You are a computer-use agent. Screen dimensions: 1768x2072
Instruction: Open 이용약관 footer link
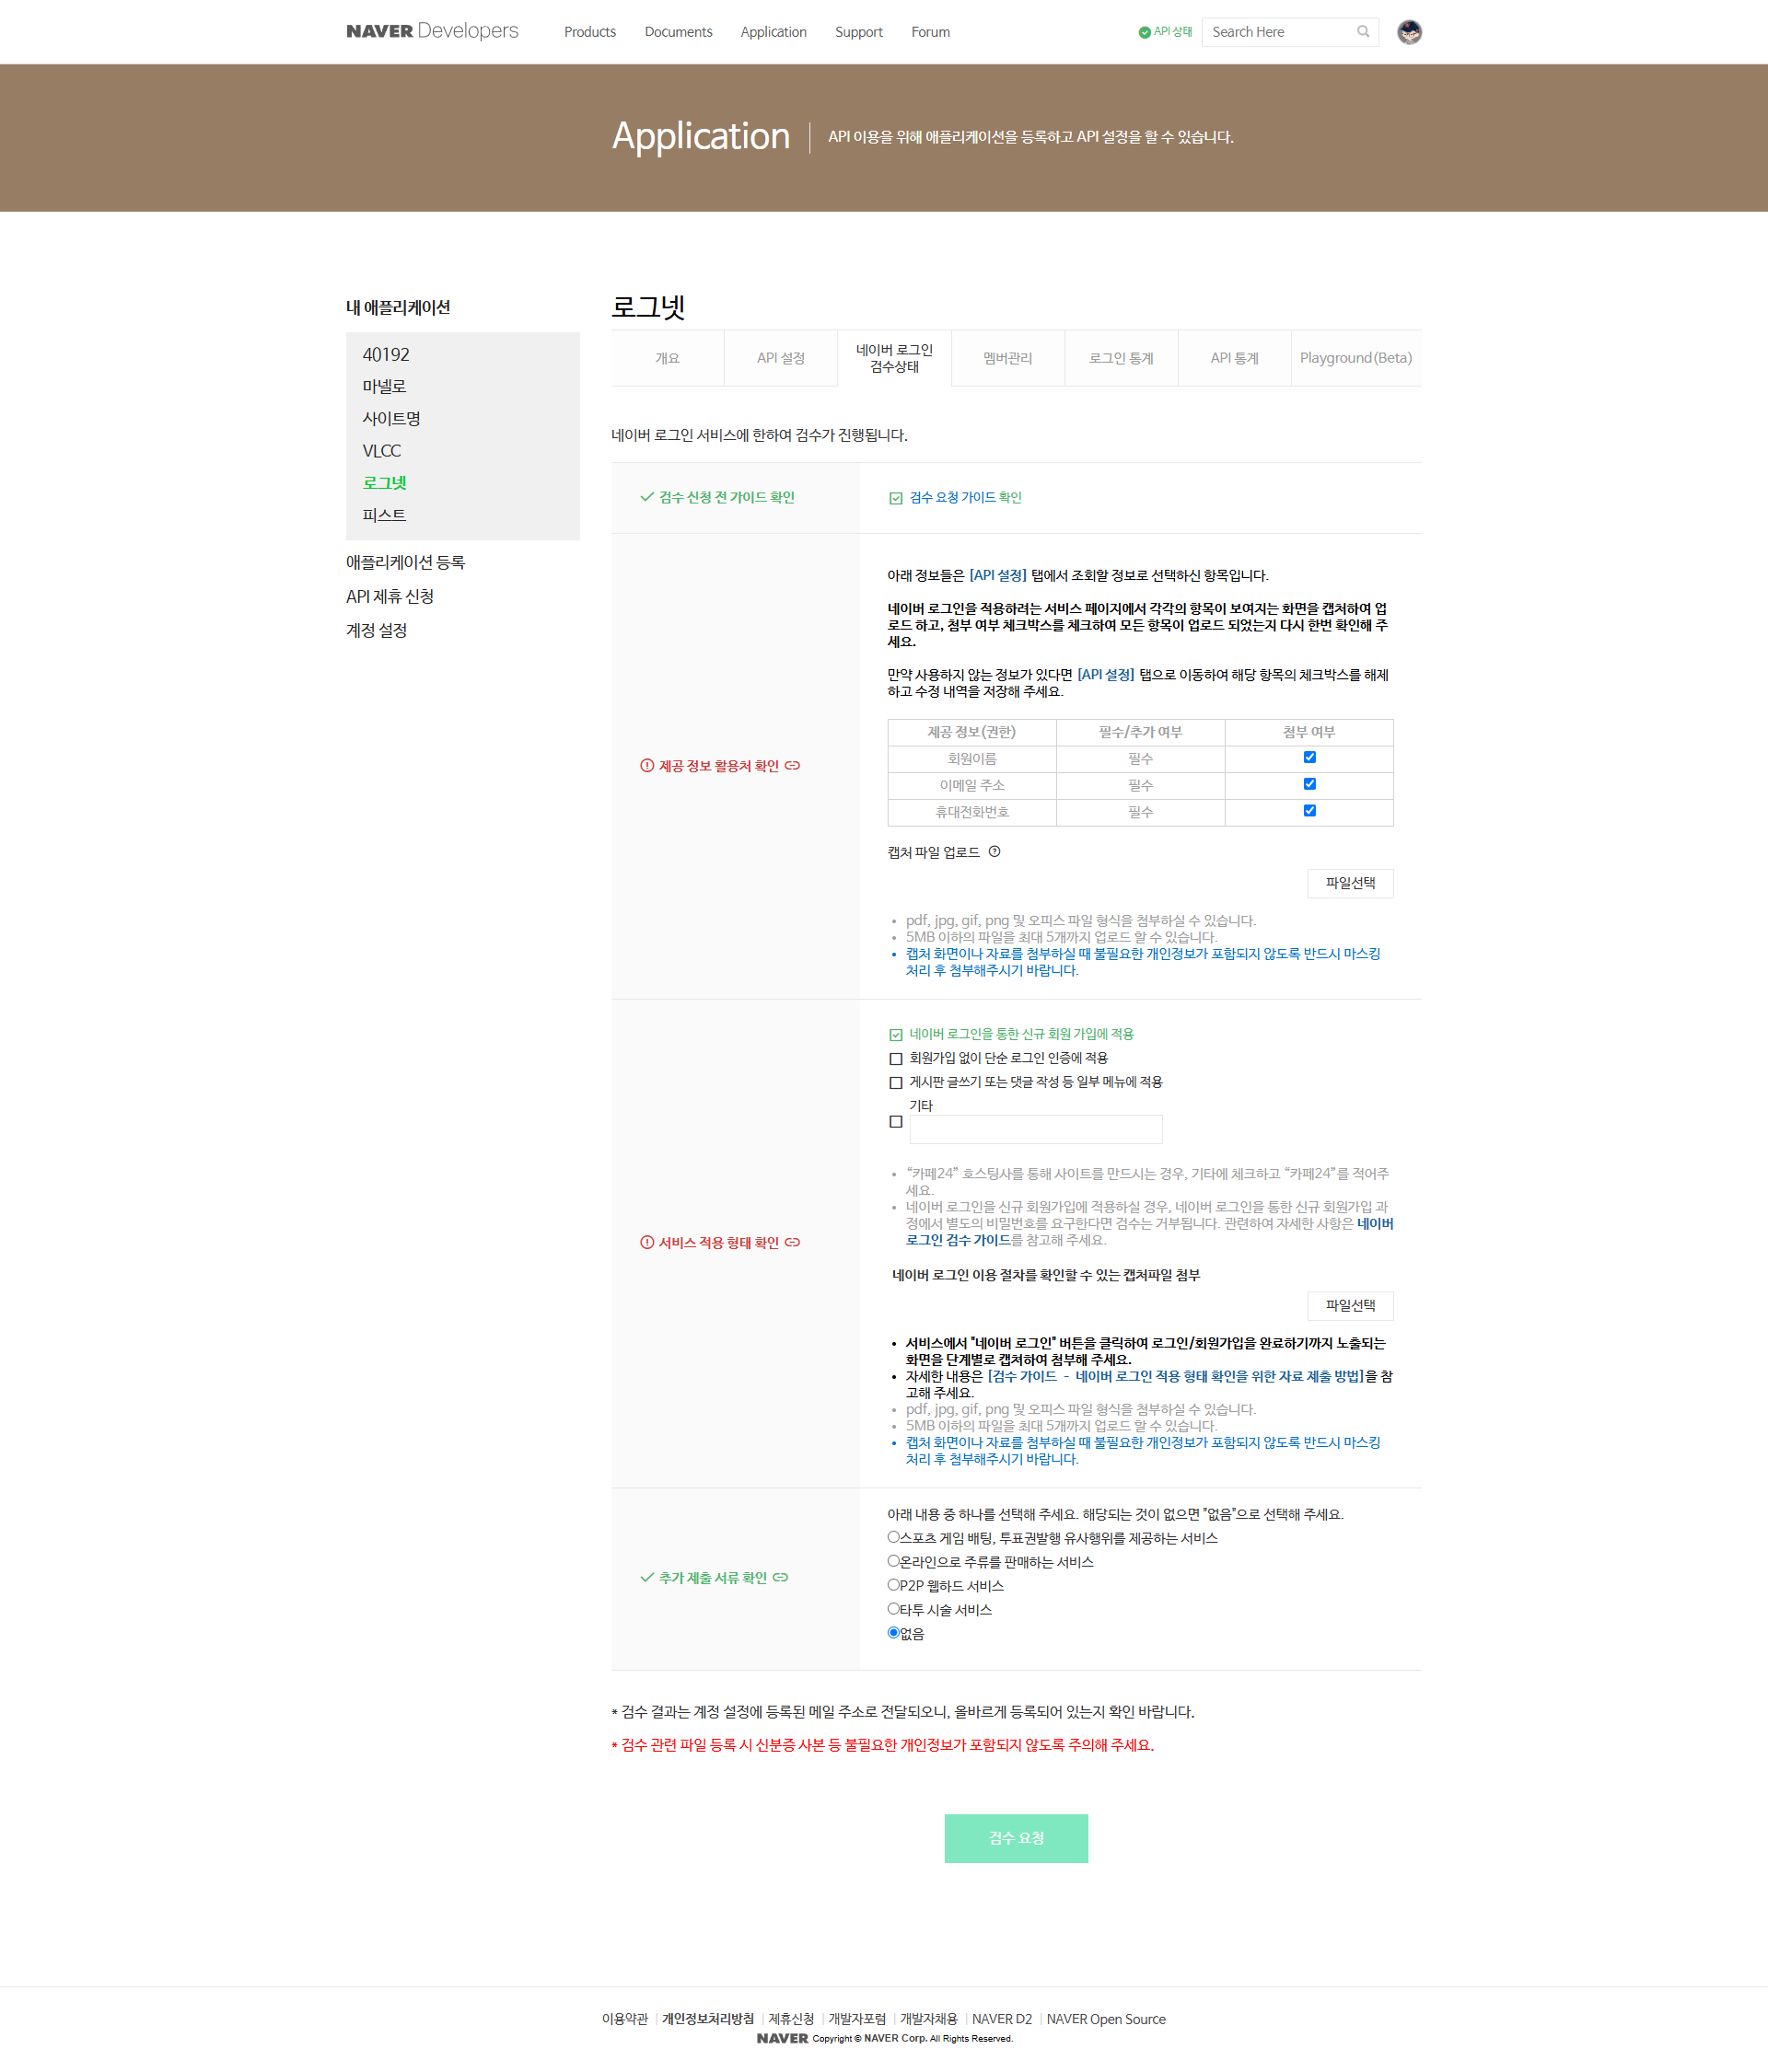(x=625, y=2019)
